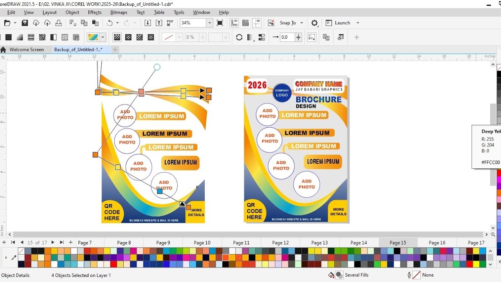Click the Publish to PDF icon

170,23
